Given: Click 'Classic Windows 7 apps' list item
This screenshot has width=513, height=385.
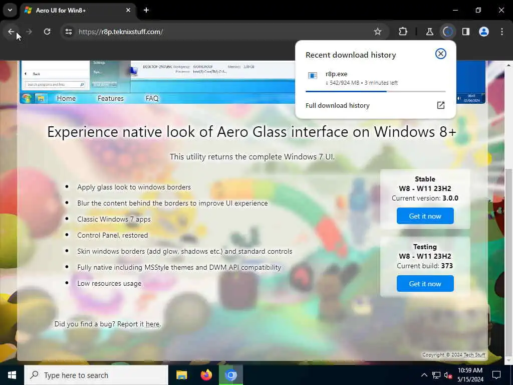Looking at the screenshot, I should point(114,219).
